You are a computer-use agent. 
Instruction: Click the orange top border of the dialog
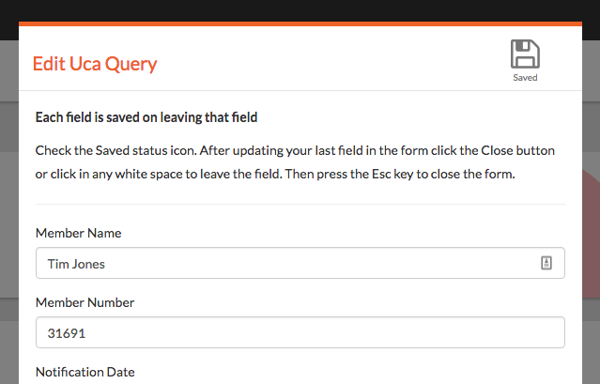300,23
